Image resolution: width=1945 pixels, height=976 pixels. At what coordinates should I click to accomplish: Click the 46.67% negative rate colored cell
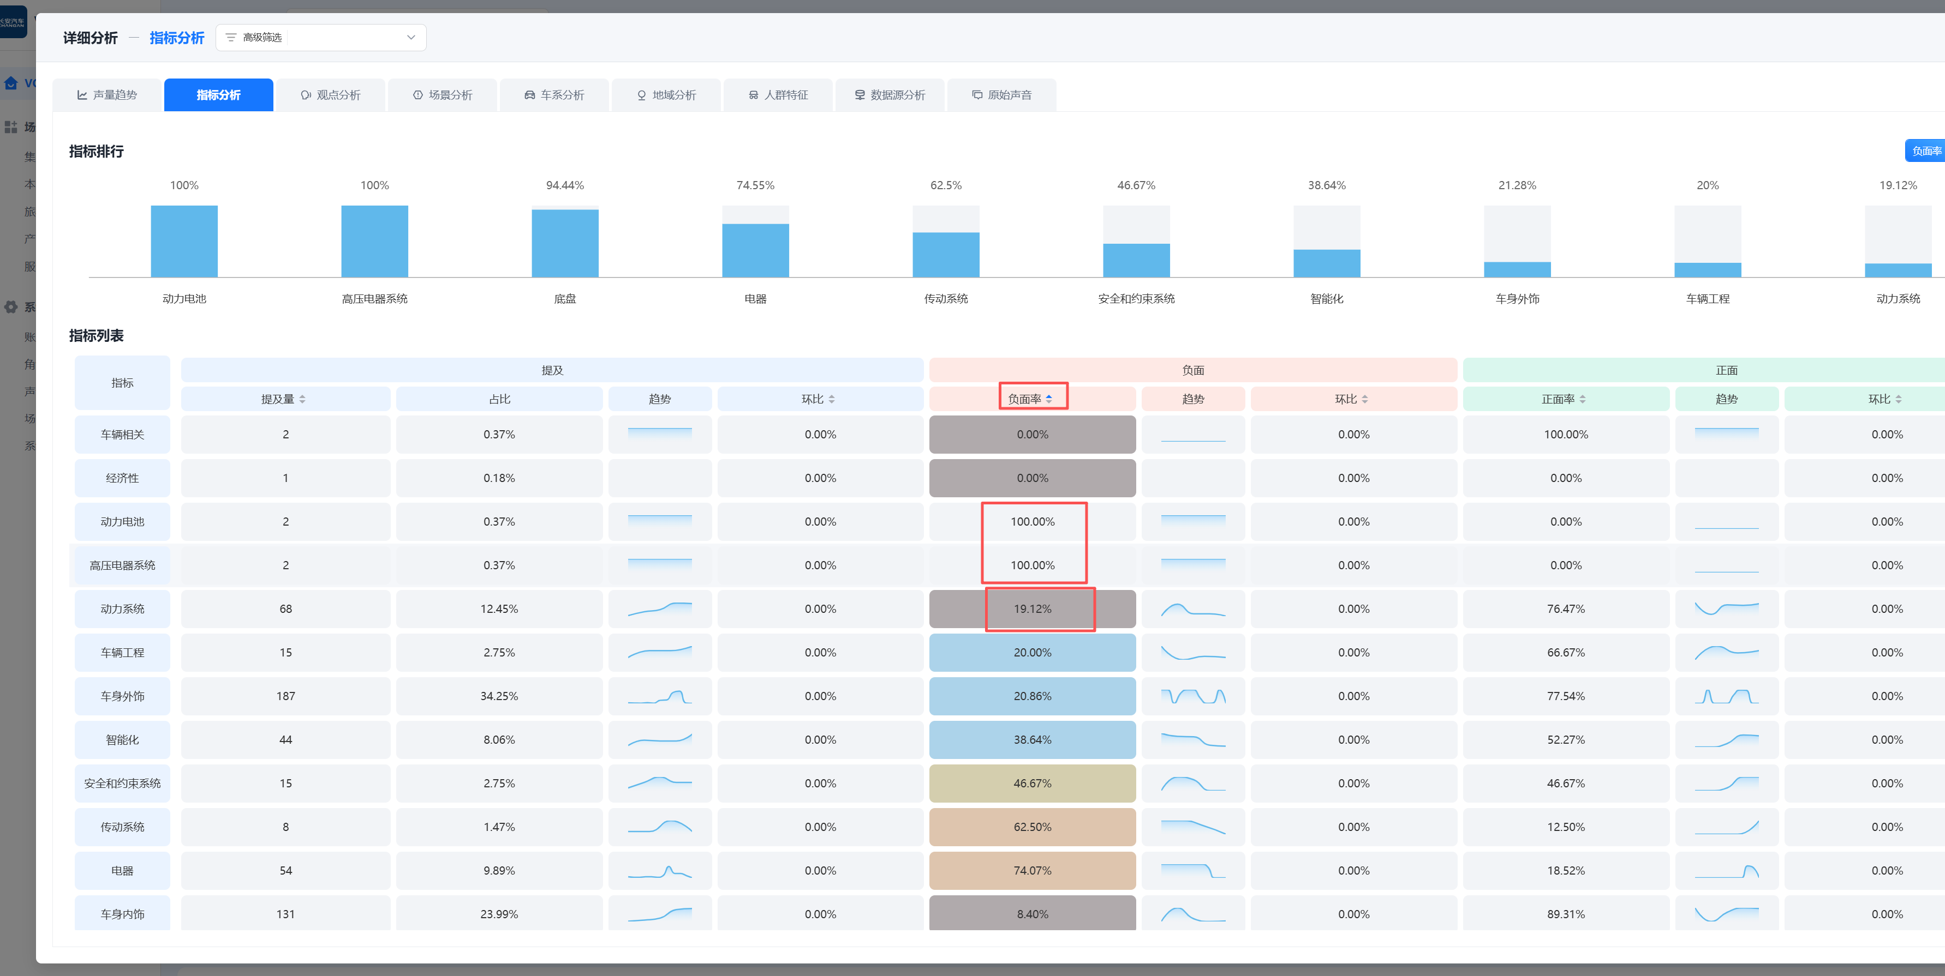(x=1032, y=784)
